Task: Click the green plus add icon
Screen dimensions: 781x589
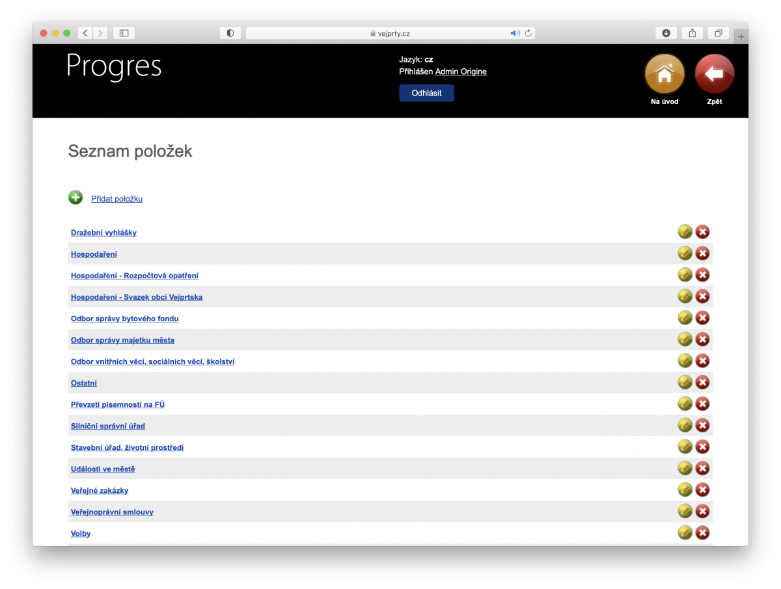Action: click(75, 198)
